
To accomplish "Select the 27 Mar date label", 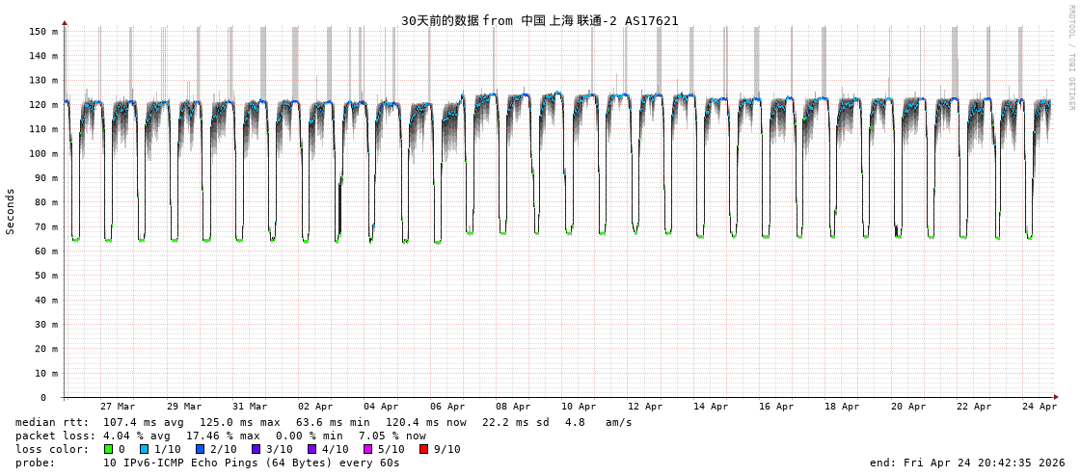I will coord(118,407).
